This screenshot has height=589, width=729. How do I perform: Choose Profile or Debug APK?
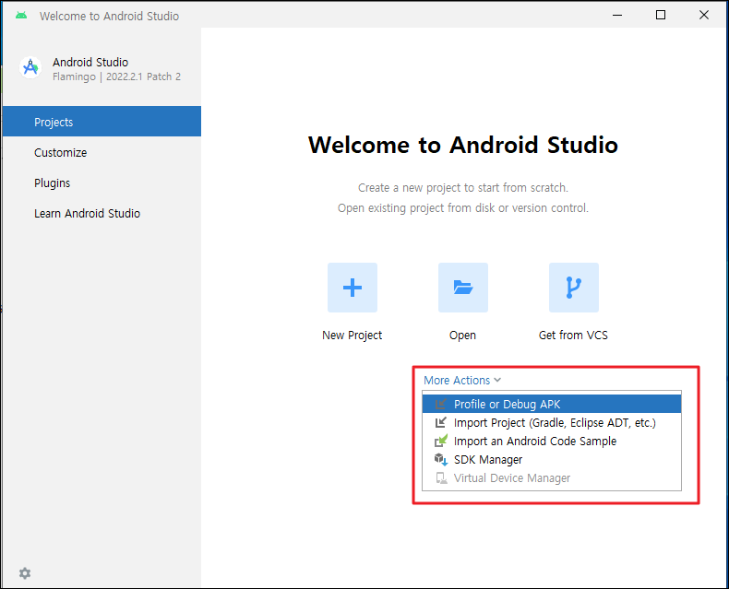click(552, 404)
